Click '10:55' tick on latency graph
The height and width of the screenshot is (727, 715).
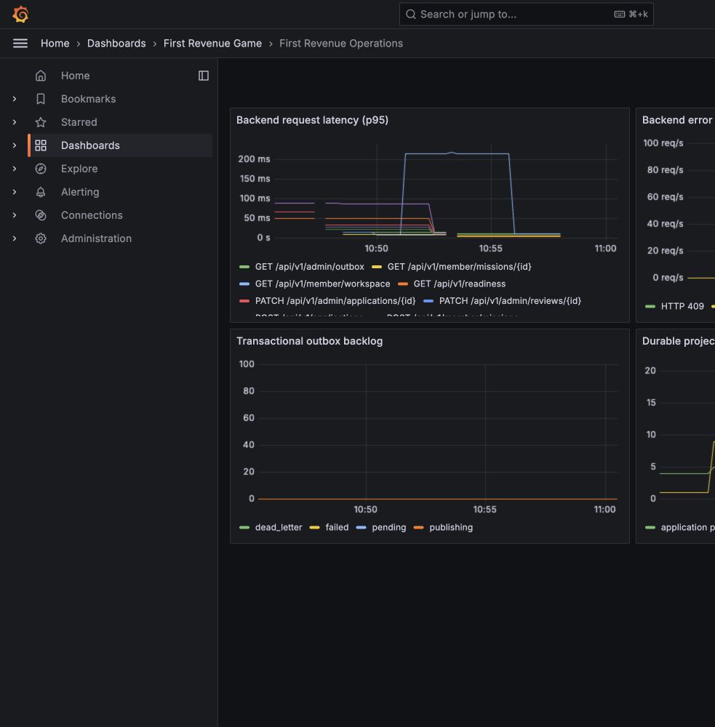point(490,249)
